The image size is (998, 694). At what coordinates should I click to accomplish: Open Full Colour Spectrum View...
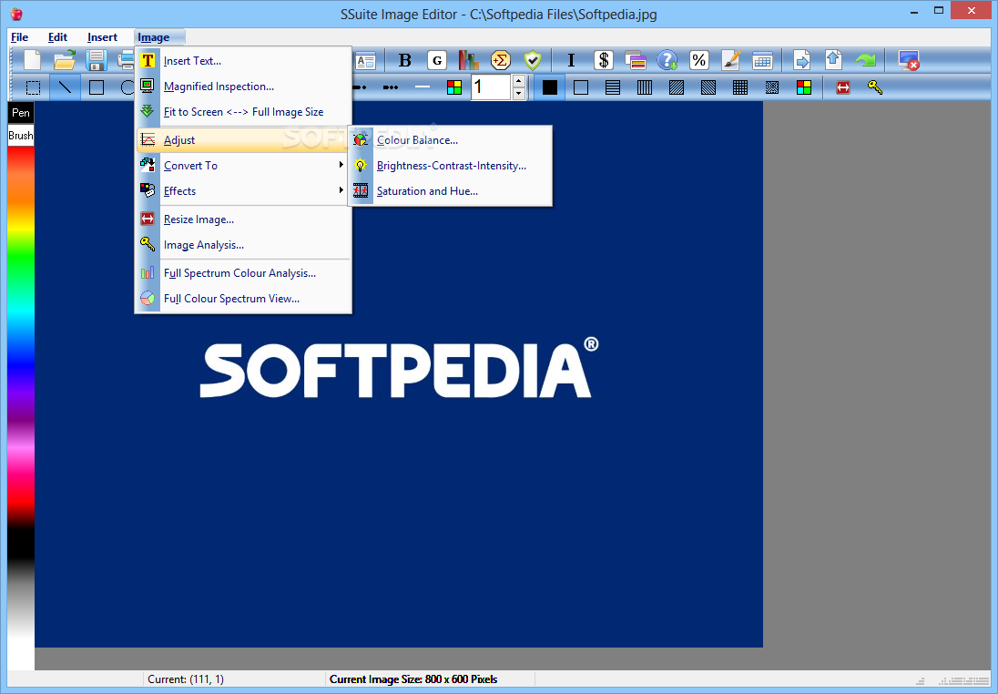tap(244, 299)
